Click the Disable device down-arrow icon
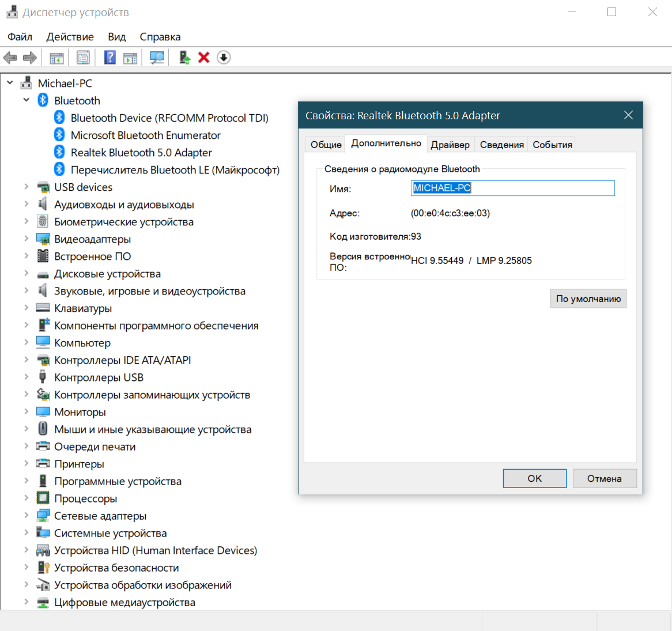This screenshot has height=631, width=672. pyautogui.click(x=224, y=58)
